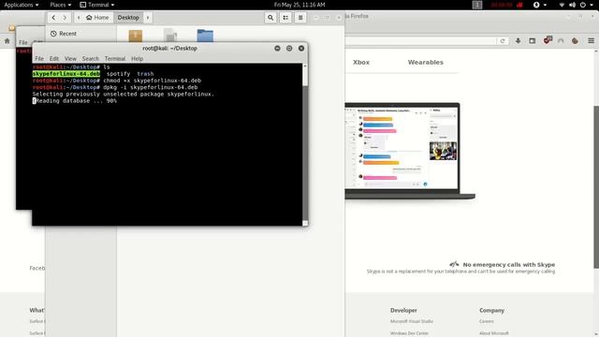Click the red extension icon with badge
Image resolution: width=599 pixels, height=337 pixels.
548,40
